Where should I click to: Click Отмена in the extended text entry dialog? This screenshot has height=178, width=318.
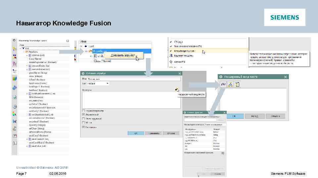[x=275, y=116]
